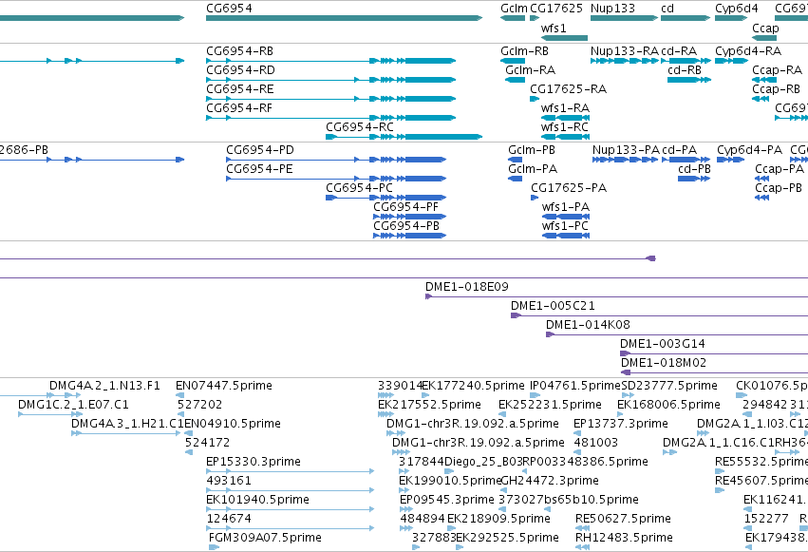Select the wfs1-RC transcript label
808x552 pixels.
(x=565, y=126)
